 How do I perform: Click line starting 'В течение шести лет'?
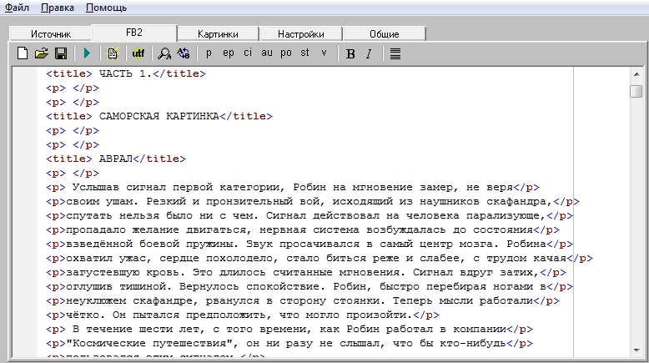[289, 329]
